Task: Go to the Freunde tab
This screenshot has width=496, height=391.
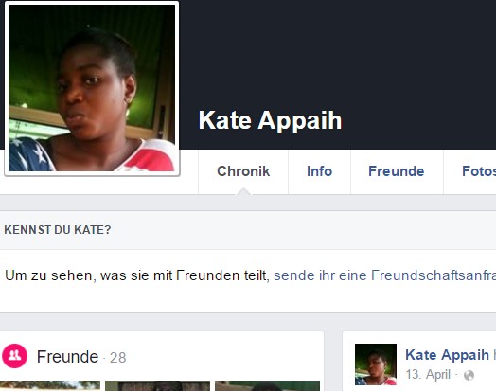Action: click(397, 171)
